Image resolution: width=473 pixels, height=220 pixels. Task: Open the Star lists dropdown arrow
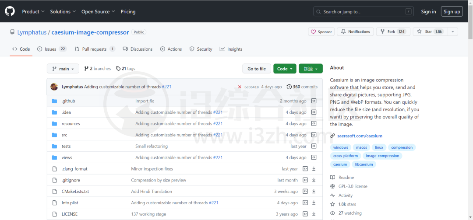453,31
